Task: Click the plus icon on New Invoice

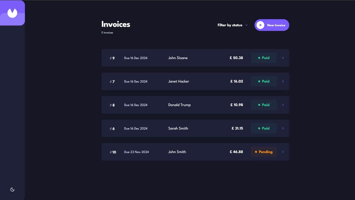Action: pos(260,25)
